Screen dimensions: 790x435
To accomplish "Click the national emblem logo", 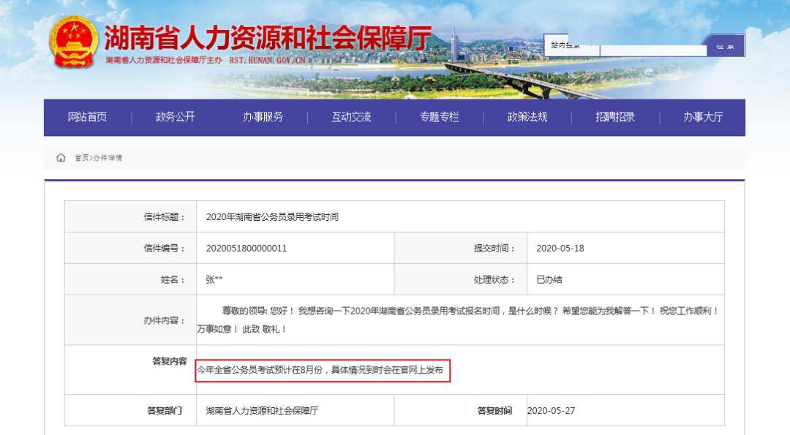I will [x=74, y=42].
